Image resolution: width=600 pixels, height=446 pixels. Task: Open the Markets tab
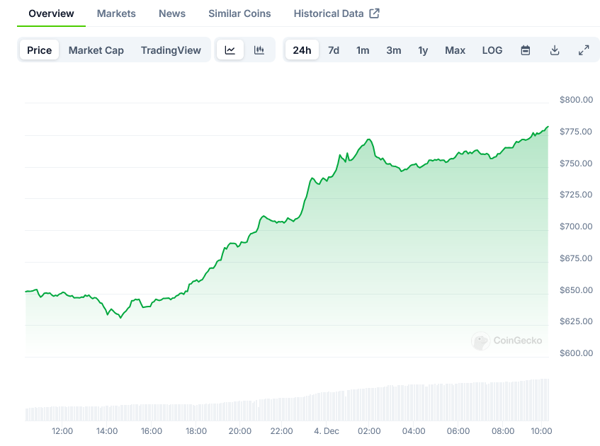pyautogui.click(x=116, y=13)
